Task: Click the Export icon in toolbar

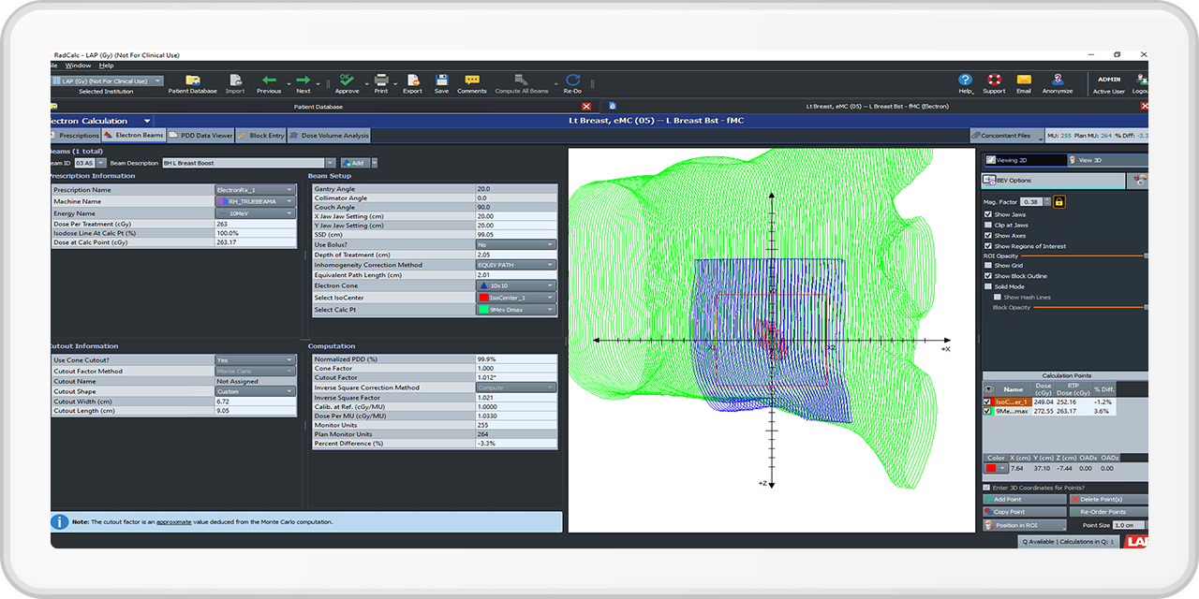Action: click(412, 80)
